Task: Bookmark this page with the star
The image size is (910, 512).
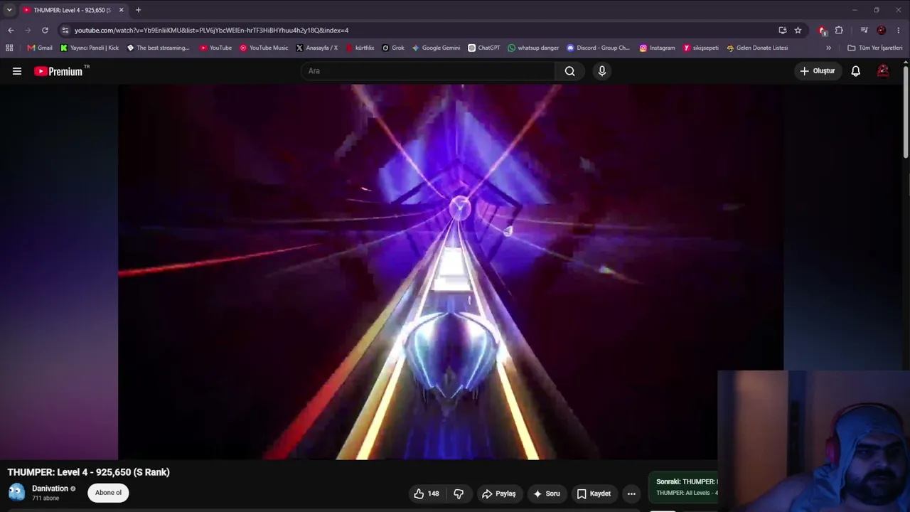Action: tap(798, 30)
